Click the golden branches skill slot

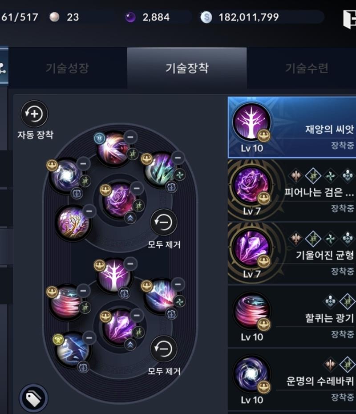click(73, 222)
